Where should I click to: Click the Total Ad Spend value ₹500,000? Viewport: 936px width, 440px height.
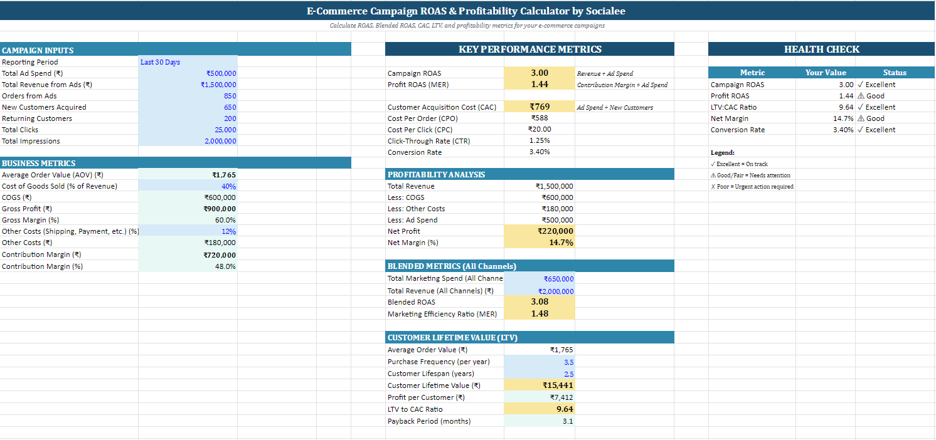[x=188, y=73]
